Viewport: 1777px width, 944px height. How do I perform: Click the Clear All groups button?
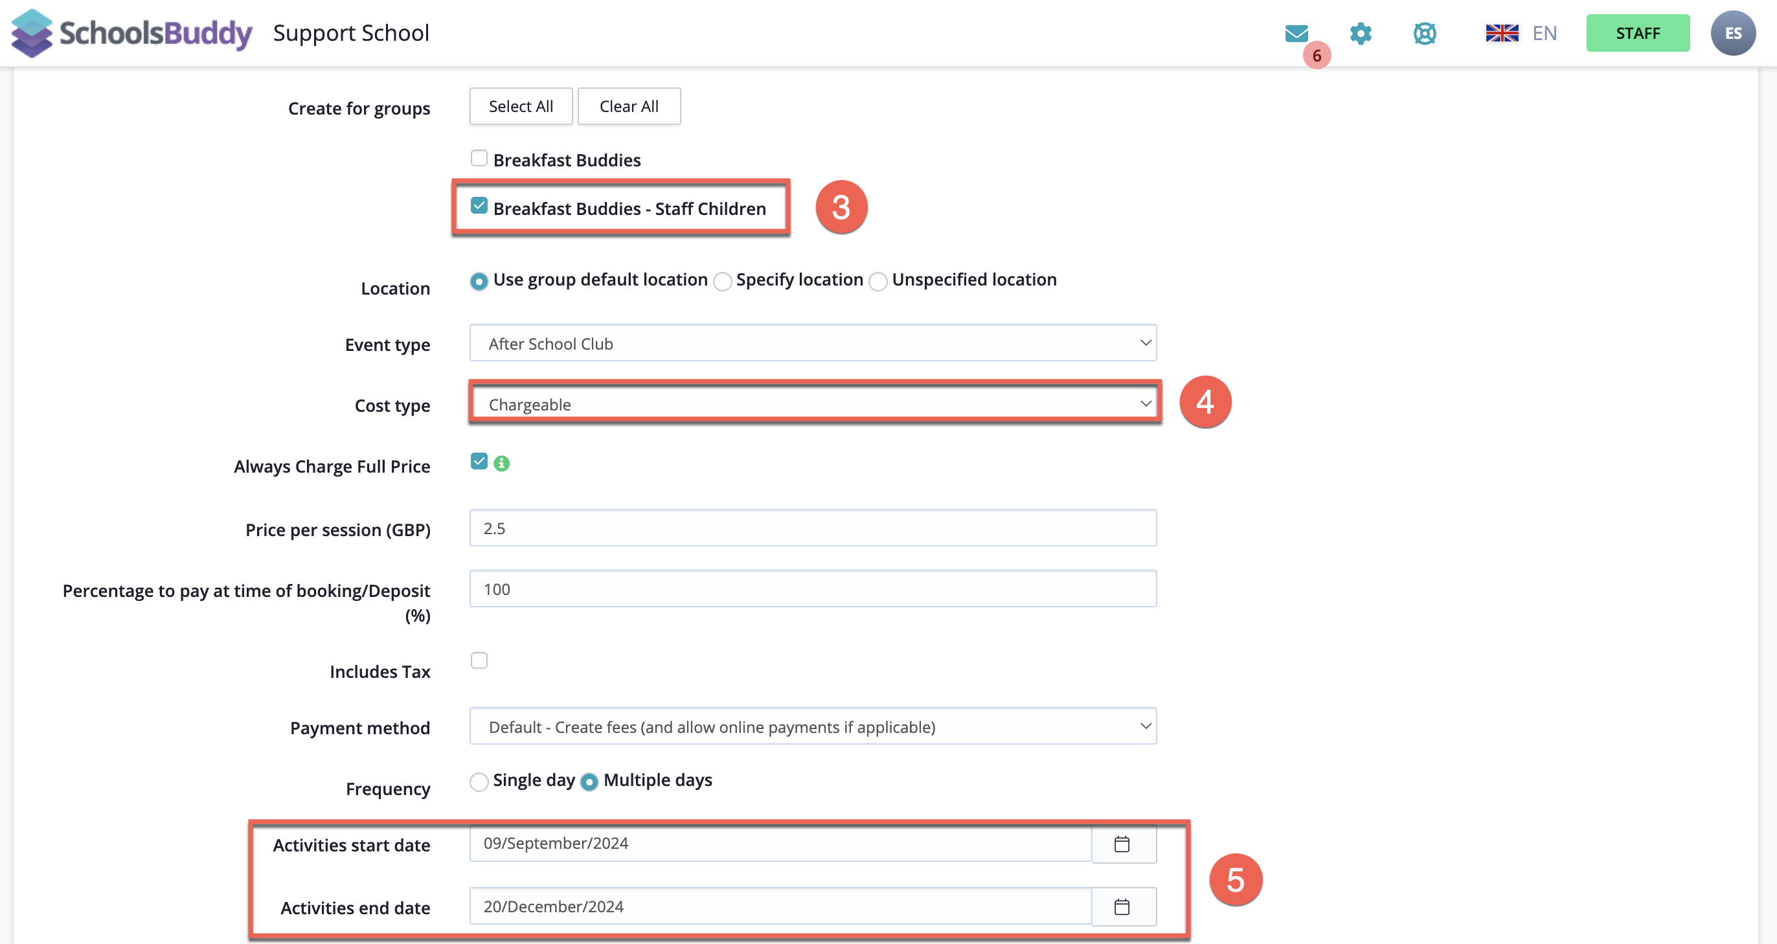[x=628, y=106]
